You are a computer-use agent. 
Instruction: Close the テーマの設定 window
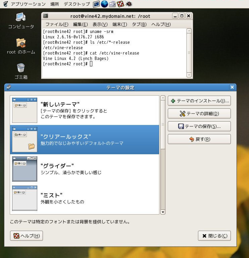232,87
